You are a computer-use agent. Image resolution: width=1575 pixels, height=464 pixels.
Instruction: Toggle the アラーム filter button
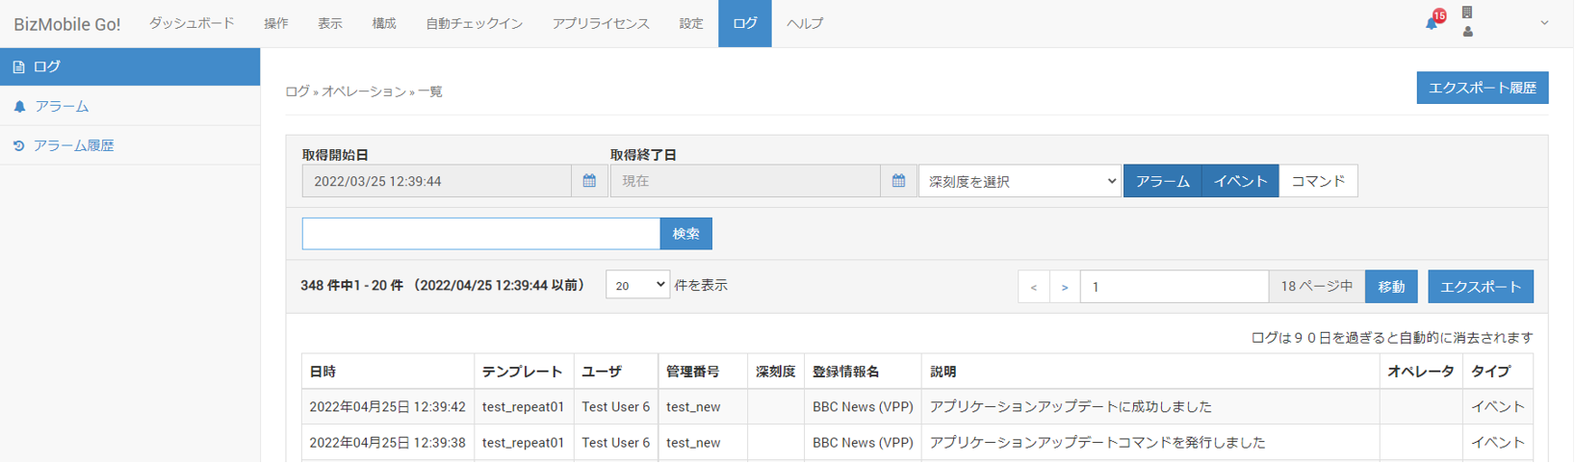click(x=1162, y=181)
